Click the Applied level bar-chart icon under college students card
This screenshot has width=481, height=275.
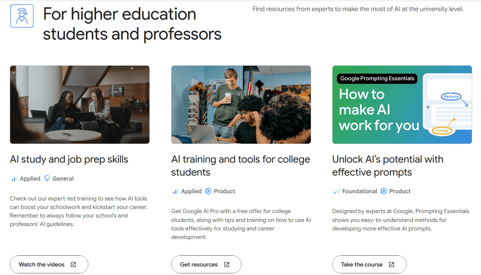(x=175, y=191)
